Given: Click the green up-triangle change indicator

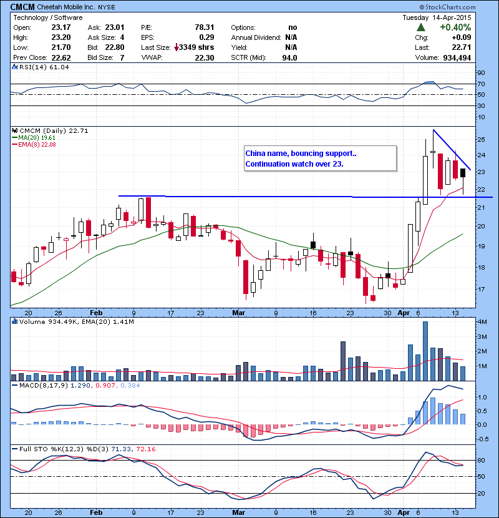Looking at the screenshot, I should (421, 27).
